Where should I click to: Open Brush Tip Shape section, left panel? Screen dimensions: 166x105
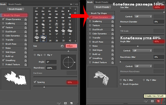click(14, 15)
